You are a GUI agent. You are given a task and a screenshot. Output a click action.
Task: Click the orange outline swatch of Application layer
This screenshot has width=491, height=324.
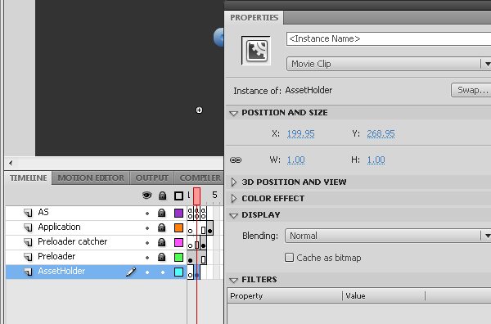coord(178,228)
